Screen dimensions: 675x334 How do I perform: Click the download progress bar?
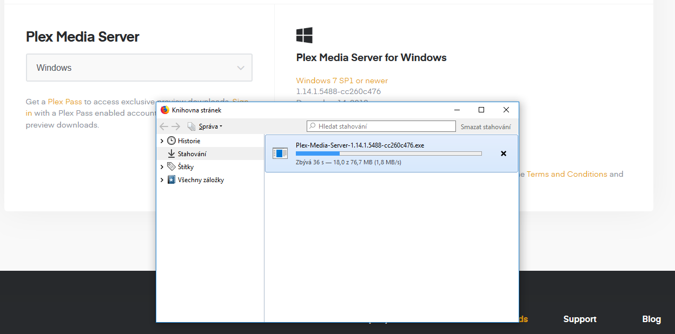(389, 153)
